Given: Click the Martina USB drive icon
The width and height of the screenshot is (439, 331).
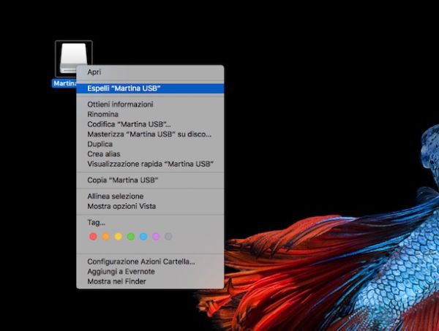Looking at the screenshot, I should (x=73, y=58).
